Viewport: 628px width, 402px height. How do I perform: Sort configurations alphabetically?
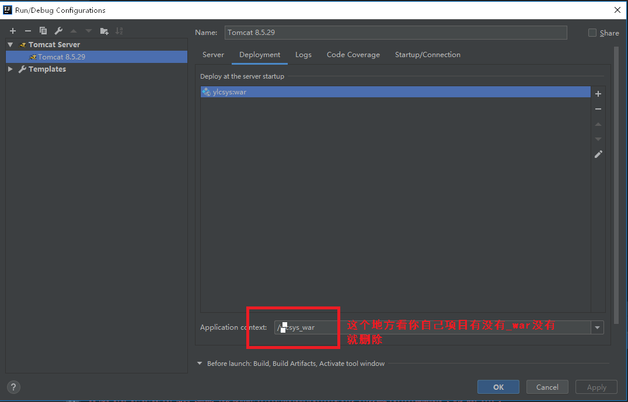[x=119, y=31]
